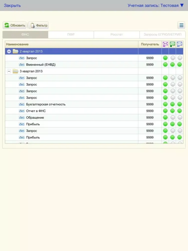Click middle gray status circle of Обращение
This screenshot has width=188, height=251.
pos(173,117)
